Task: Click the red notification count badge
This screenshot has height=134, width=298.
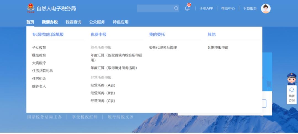Action: pyautogui.click(x=189, y=5)
